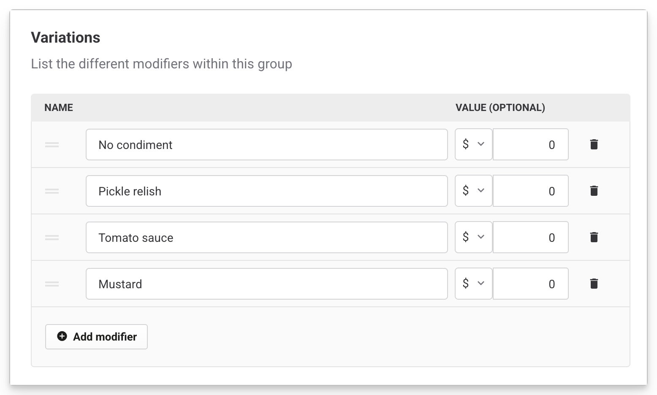
Task: Click trash icon for Tomato sauce
Action: tap(594, 238)
